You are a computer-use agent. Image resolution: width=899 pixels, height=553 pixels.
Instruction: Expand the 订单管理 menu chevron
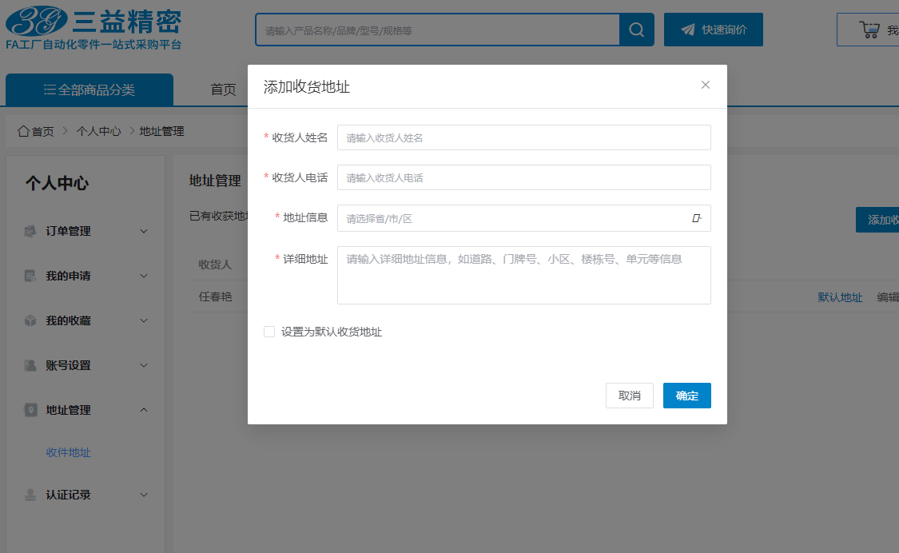144,231
